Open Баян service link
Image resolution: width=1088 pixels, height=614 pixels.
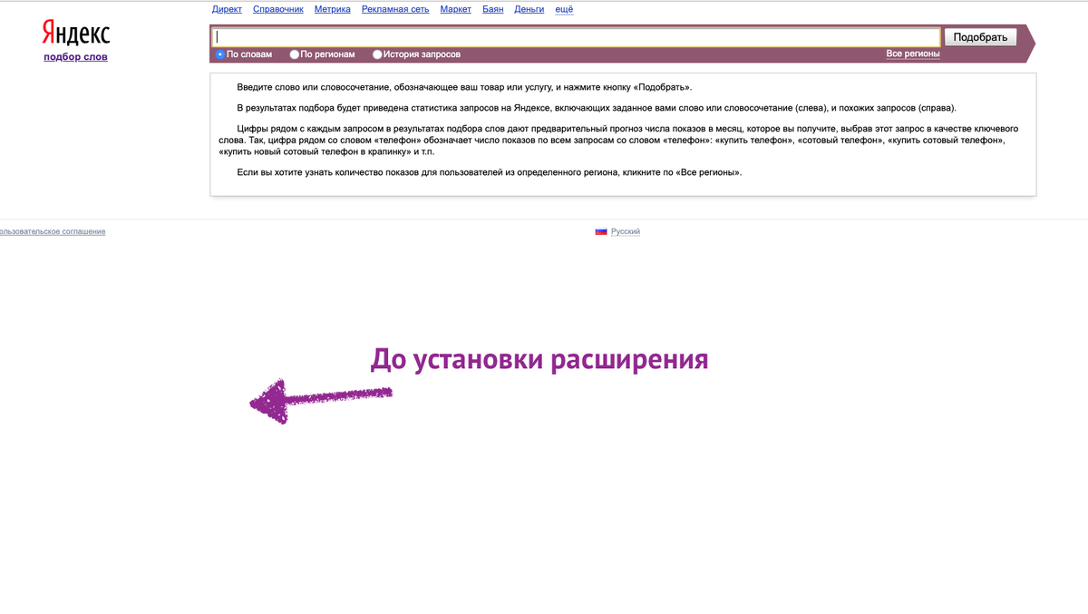(492, 9)
